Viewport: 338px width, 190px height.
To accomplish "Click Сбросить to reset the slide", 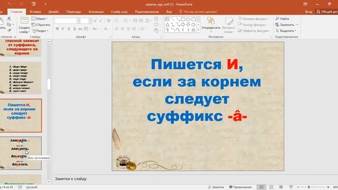I will pyautogui.click(x=41, y=25).
